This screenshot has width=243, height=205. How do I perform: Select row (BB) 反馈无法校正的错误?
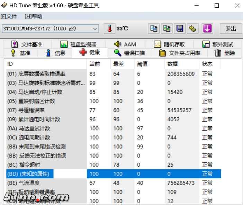114,156
